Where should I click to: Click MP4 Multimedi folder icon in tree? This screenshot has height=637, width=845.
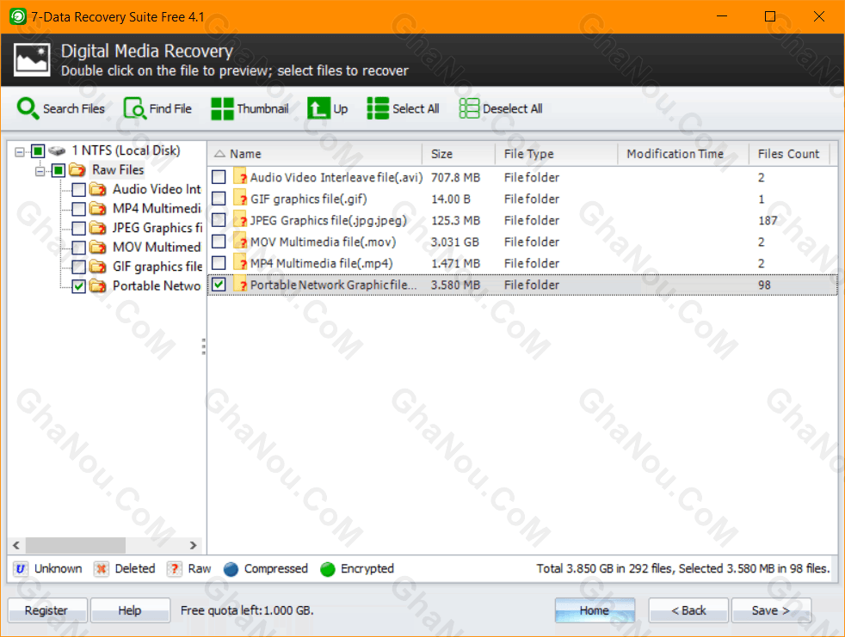click(x=98, y=209)
